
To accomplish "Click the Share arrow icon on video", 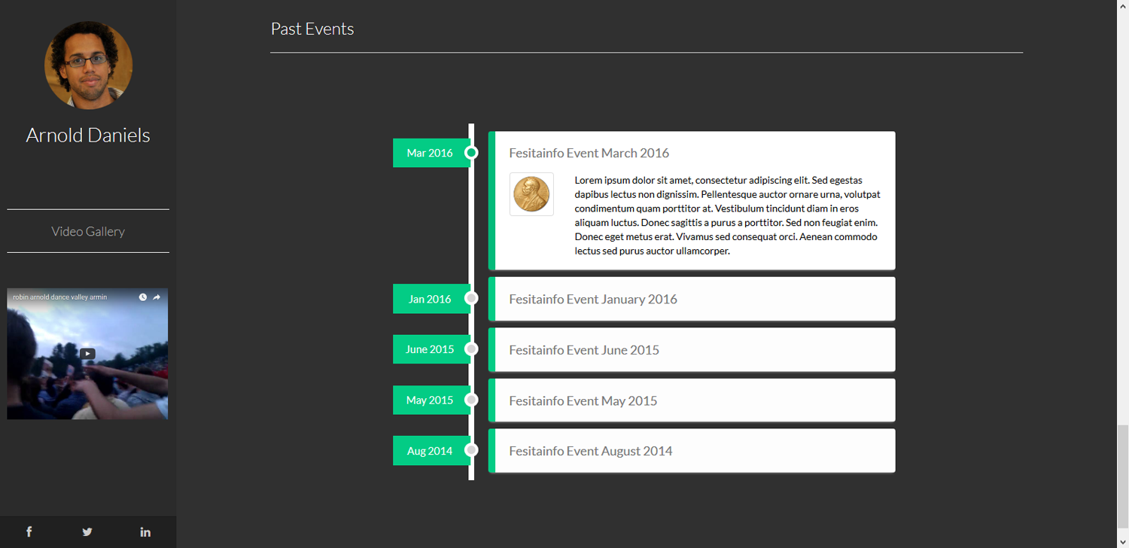I will pyautogui.click(x=157, y=297).
